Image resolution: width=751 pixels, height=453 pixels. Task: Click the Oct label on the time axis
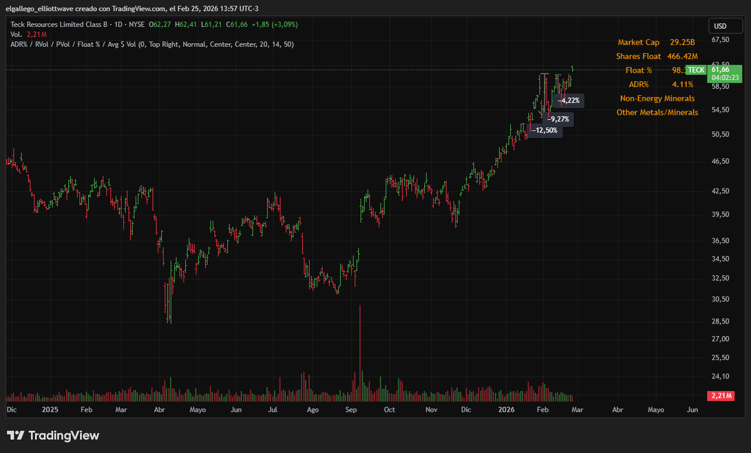(389, 409)
